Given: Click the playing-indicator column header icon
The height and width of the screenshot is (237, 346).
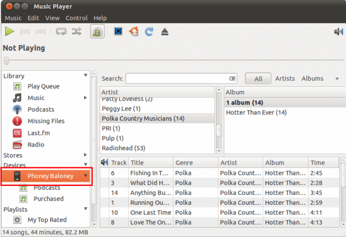Looking at the screenshot, I should click(104, 162).
